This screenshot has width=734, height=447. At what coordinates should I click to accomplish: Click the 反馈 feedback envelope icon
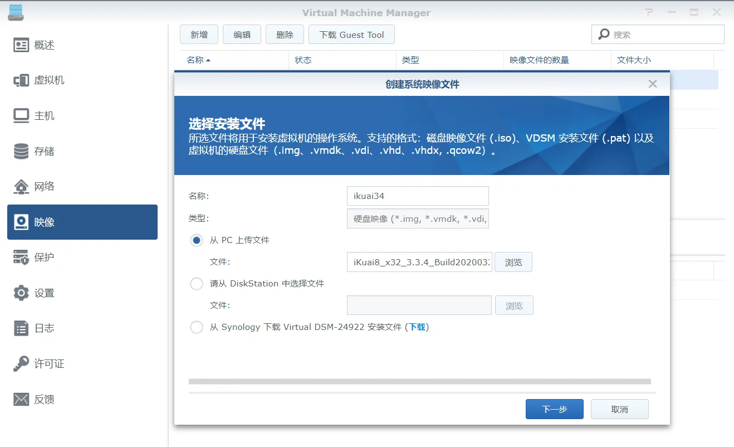coord(21,399)
